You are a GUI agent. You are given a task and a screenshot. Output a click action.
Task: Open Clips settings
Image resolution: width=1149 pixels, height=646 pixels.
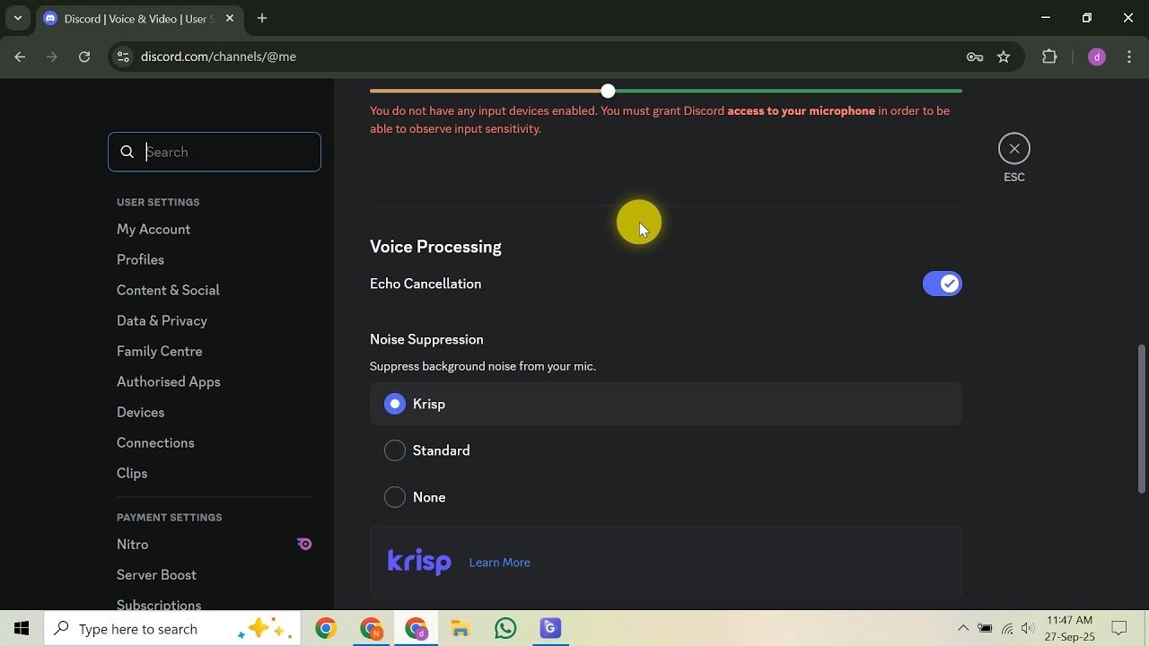coord(132,474)
